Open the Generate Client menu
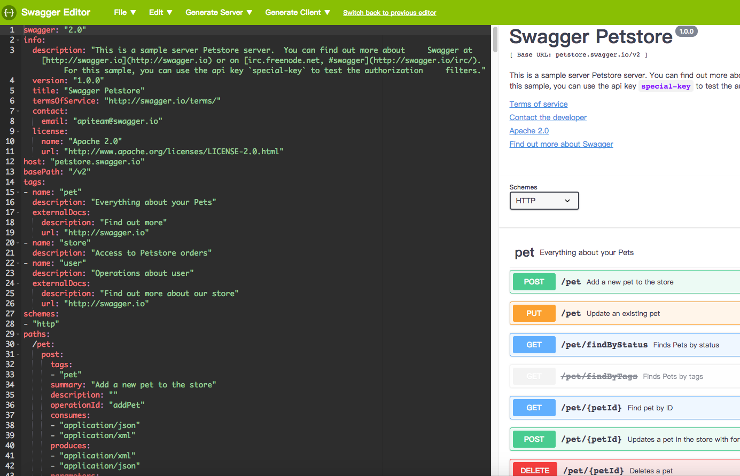740x476 pixels. click(298, 12)
